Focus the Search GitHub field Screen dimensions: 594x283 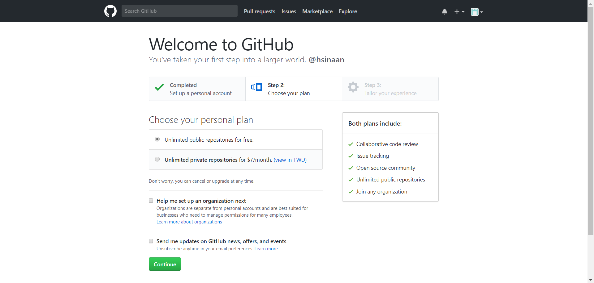click(x=179, y=11)
